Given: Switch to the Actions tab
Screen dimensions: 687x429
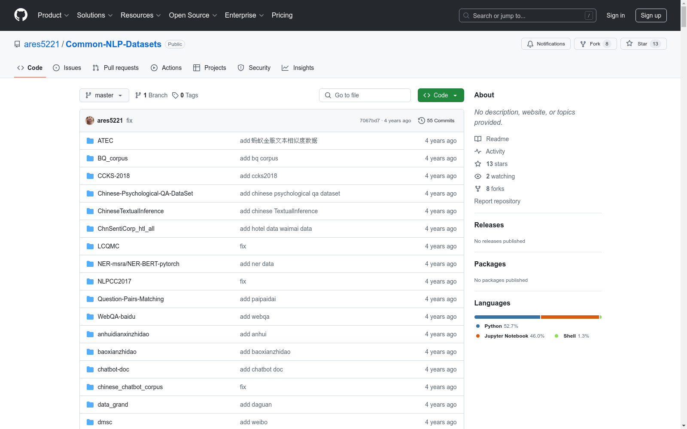Looking at the screenshot, I should [x=166, y=68].
